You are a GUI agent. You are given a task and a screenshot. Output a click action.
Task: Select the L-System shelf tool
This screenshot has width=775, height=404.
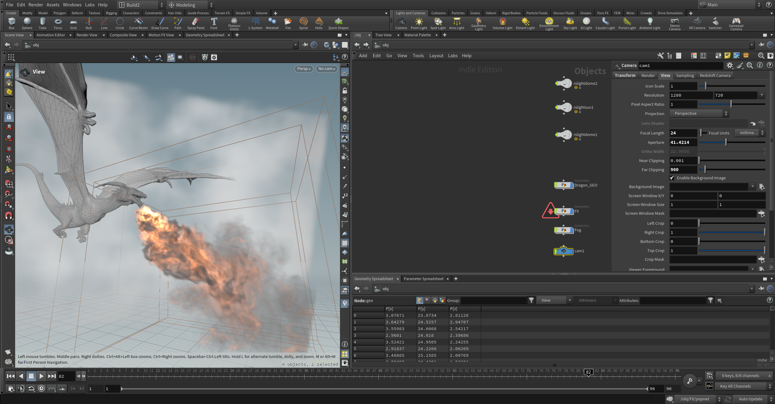pyautogui.click(x=255, y=23)
